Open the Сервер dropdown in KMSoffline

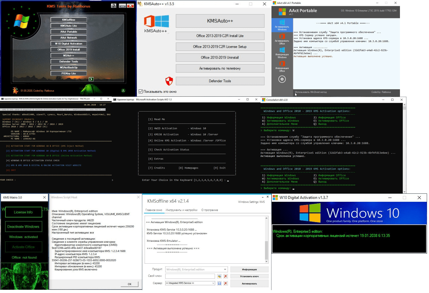point(213,283)
